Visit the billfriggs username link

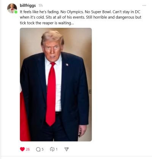28,6
